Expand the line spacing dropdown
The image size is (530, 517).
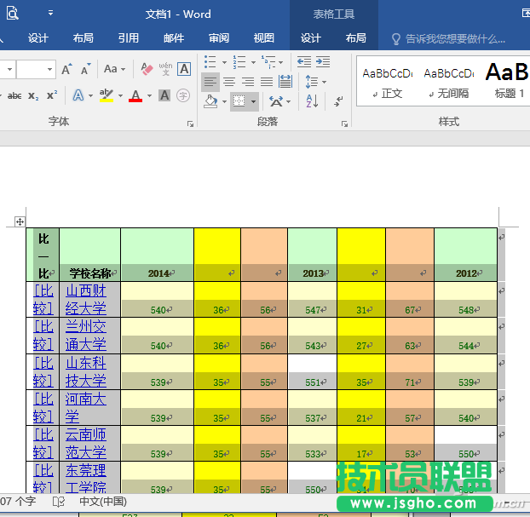324,82
